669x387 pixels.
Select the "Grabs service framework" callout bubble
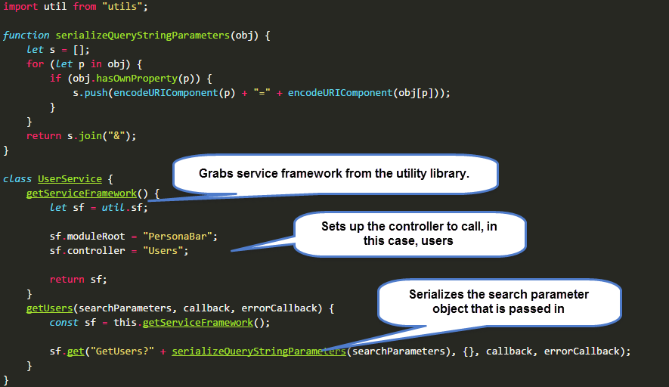(x=335, y=174)
